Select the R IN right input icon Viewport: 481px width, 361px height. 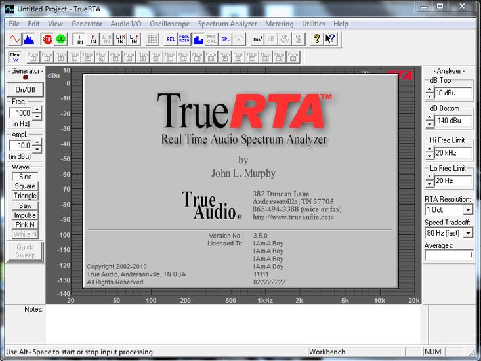tap(93, 39)
